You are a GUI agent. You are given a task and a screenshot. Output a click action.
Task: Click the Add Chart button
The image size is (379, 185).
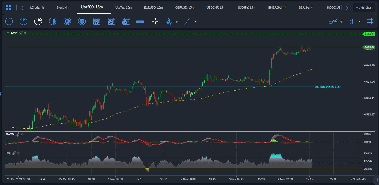364,7
